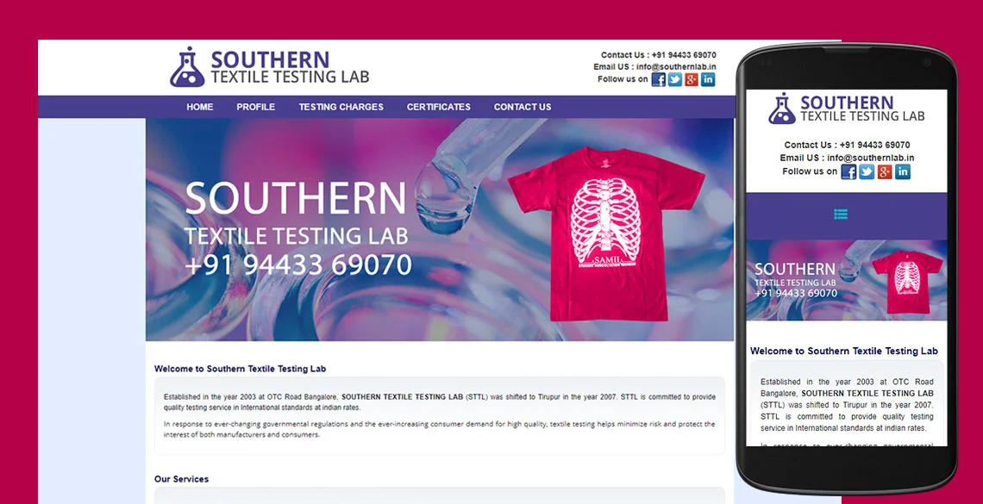983x504 pixels.
Task: Go to the HOME menu item
Action: click(200, 107)
